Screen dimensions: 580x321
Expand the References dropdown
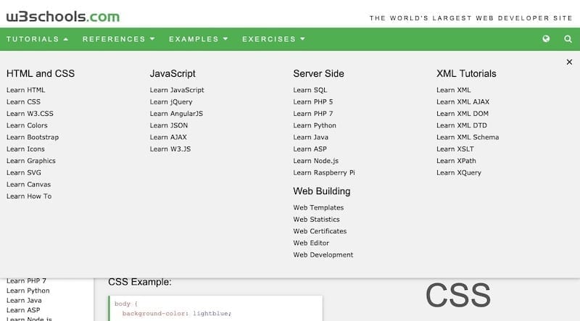[x=118, y=39]
